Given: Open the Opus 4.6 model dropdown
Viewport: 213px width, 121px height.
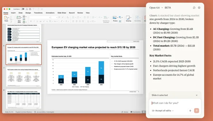Looking at the screenshot, I should [156, 8].
